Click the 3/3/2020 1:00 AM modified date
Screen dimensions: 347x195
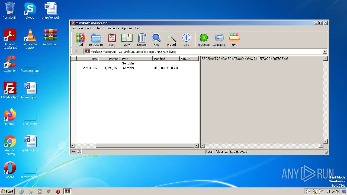click(x=166, y=68)
